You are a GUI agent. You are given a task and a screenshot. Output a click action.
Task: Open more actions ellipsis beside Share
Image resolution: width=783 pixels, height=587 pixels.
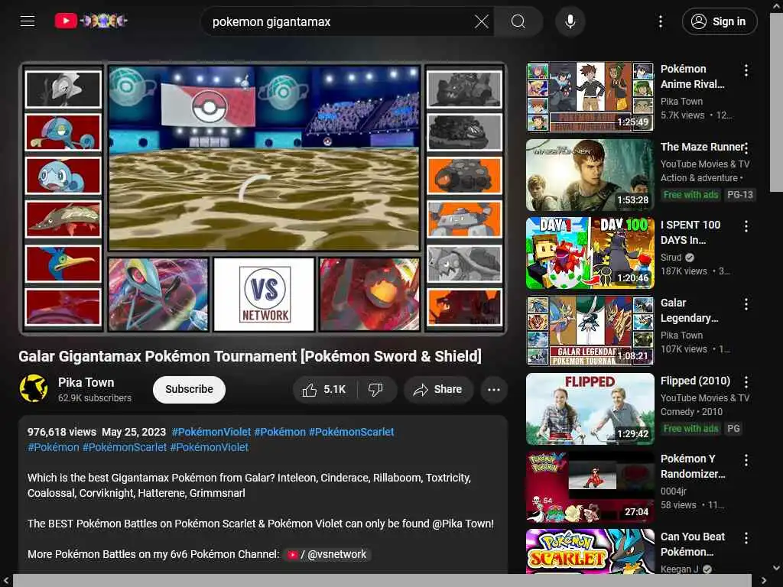[493, 389]
